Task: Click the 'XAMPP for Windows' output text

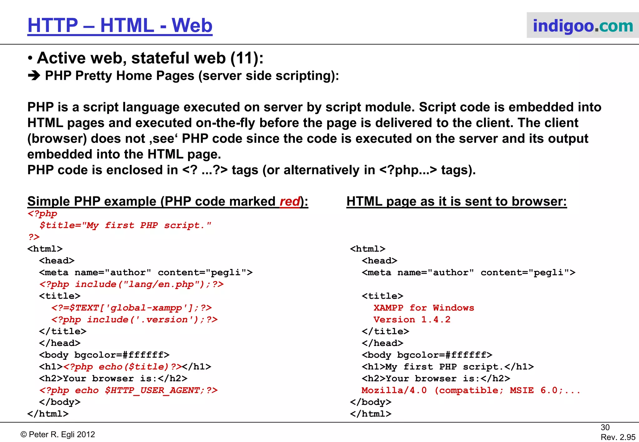Action: [423, 308]
